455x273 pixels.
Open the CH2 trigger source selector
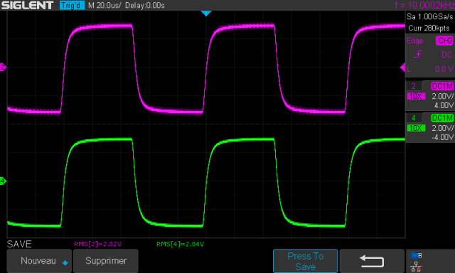click(444, 41)
